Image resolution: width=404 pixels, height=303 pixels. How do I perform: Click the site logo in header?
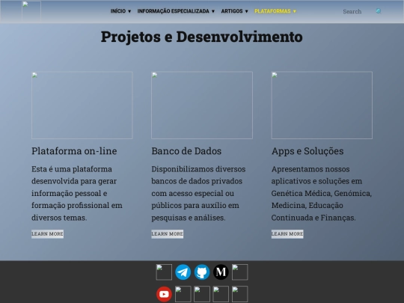(31, 11)
